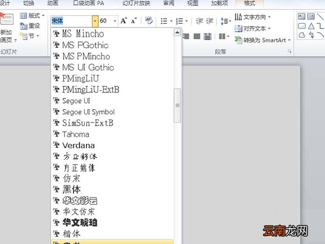Click the 重设 reset button
325x244 pixels.
(x=30, y=26)
